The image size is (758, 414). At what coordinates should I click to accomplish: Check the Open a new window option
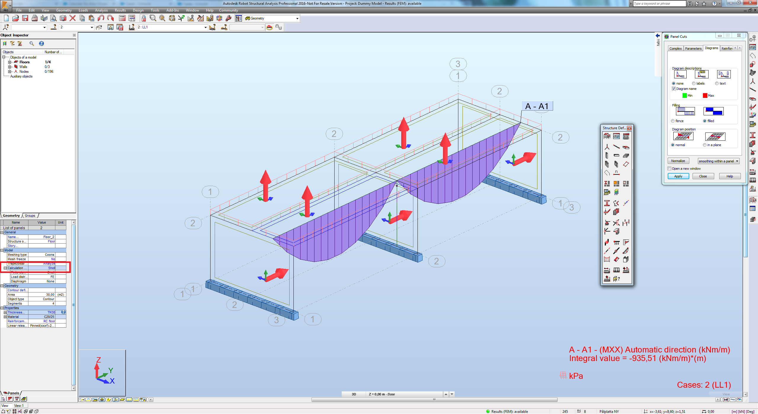669,168
